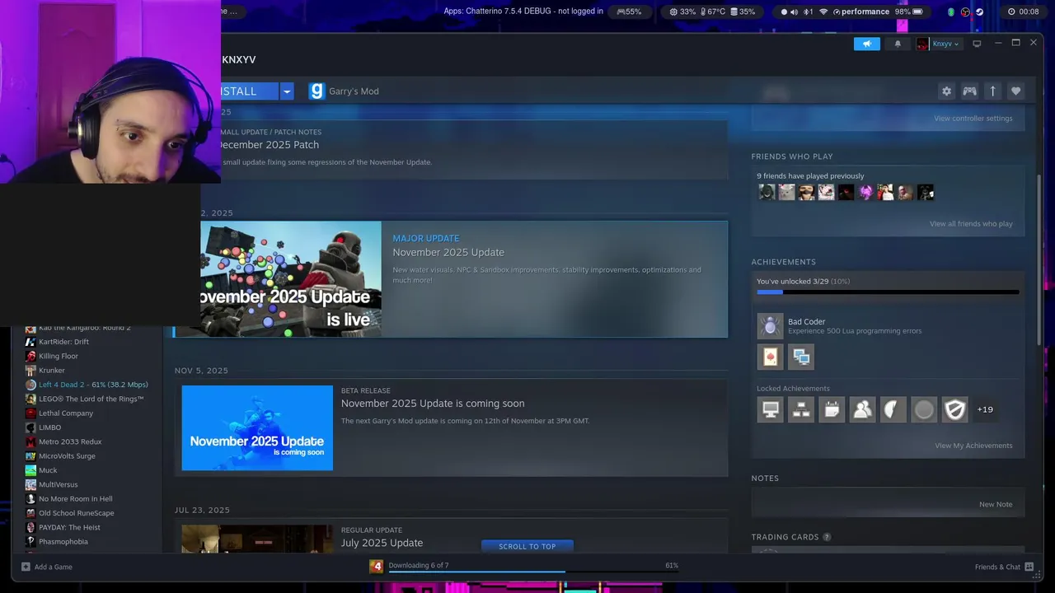Click View controller settings link
Image resolution: width=1055 pixels, height=593 pixels.
(973, 119)
